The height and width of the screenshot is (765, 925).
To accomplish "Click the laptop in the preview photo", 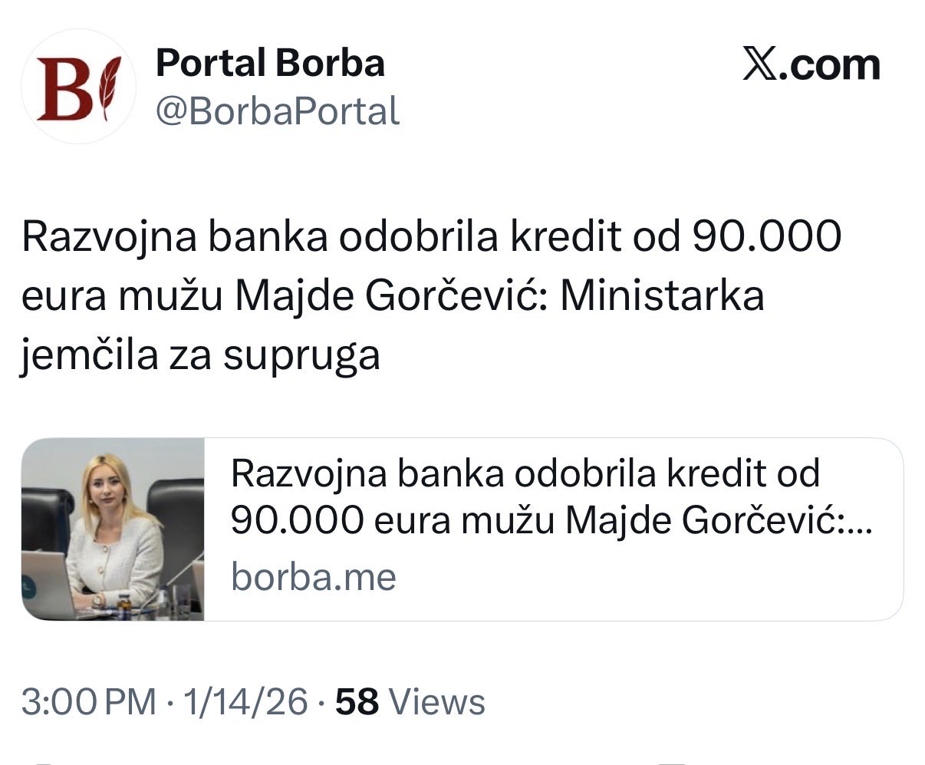I will click(x=46, y=585).
